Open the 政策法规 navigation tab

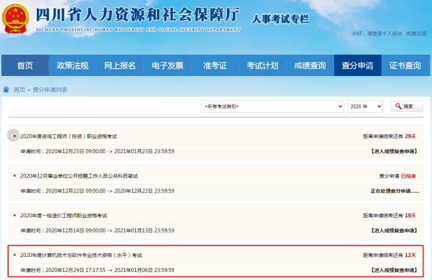(x=73, y=65)
